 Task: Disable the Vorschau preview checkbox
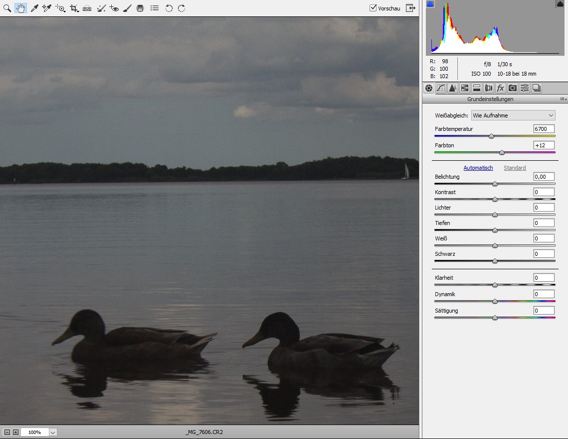coord(373,8)
